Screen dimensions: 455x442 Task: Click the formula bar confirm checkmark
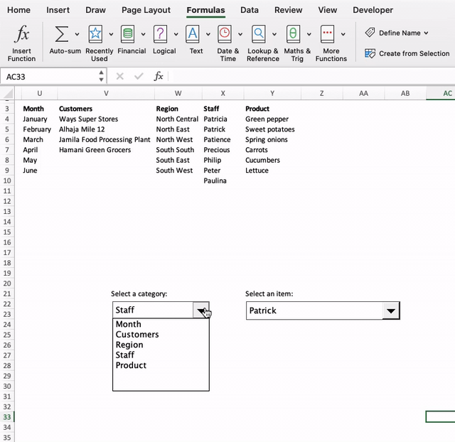point(139,76)
